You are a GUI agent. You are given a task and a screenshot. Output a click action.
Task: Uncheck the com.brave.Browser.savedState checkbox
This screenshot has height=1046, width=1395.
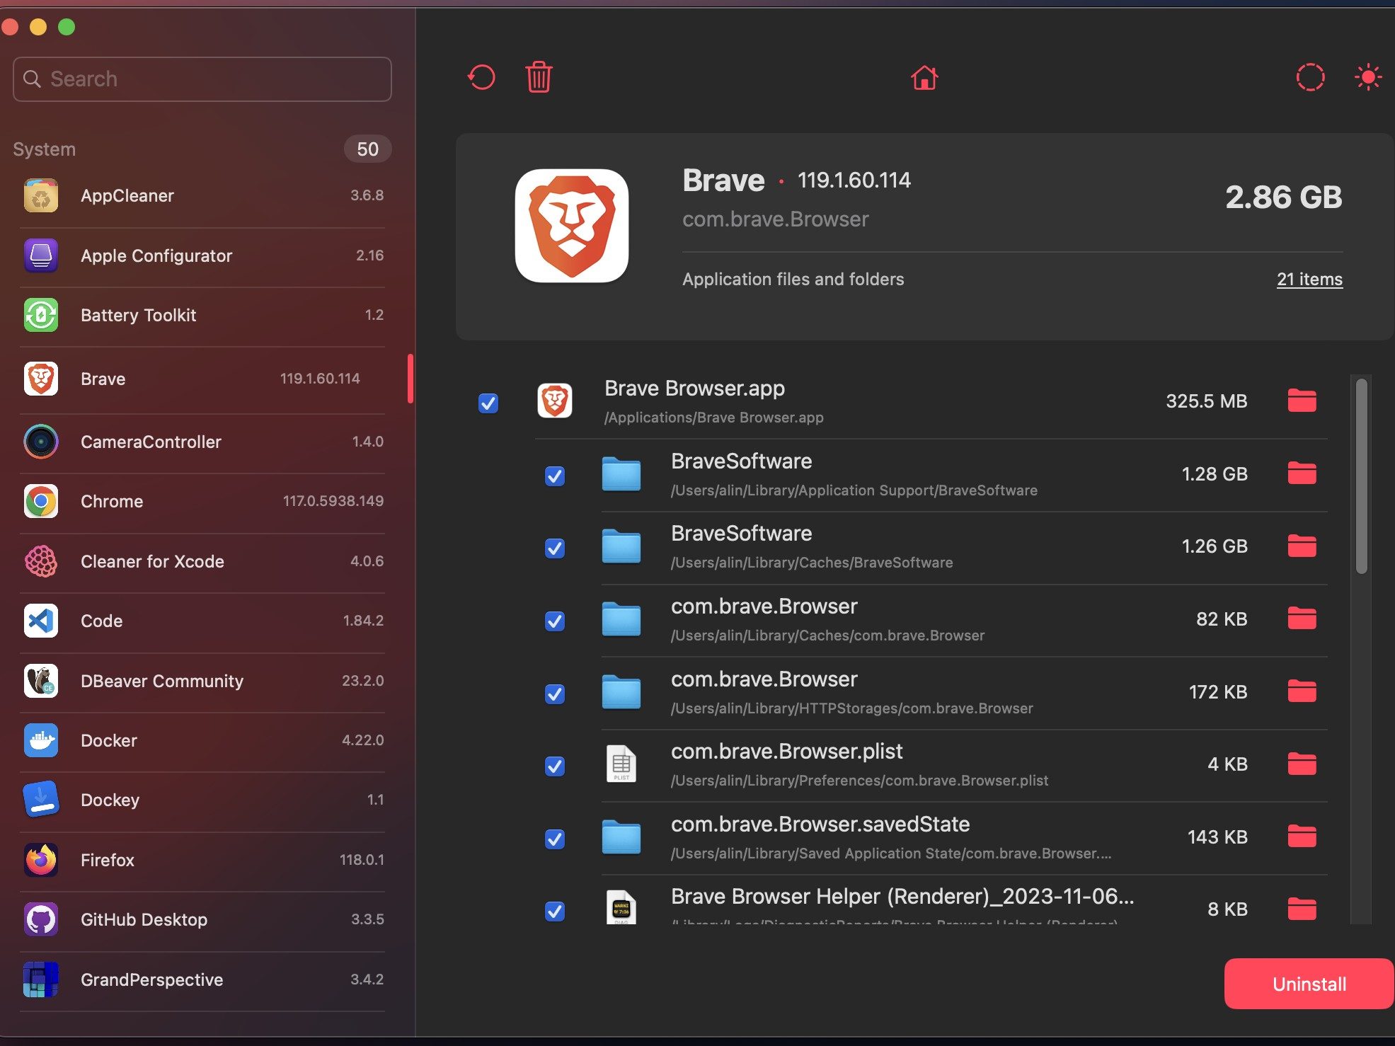pyautogui.click(x=555, y=839)
